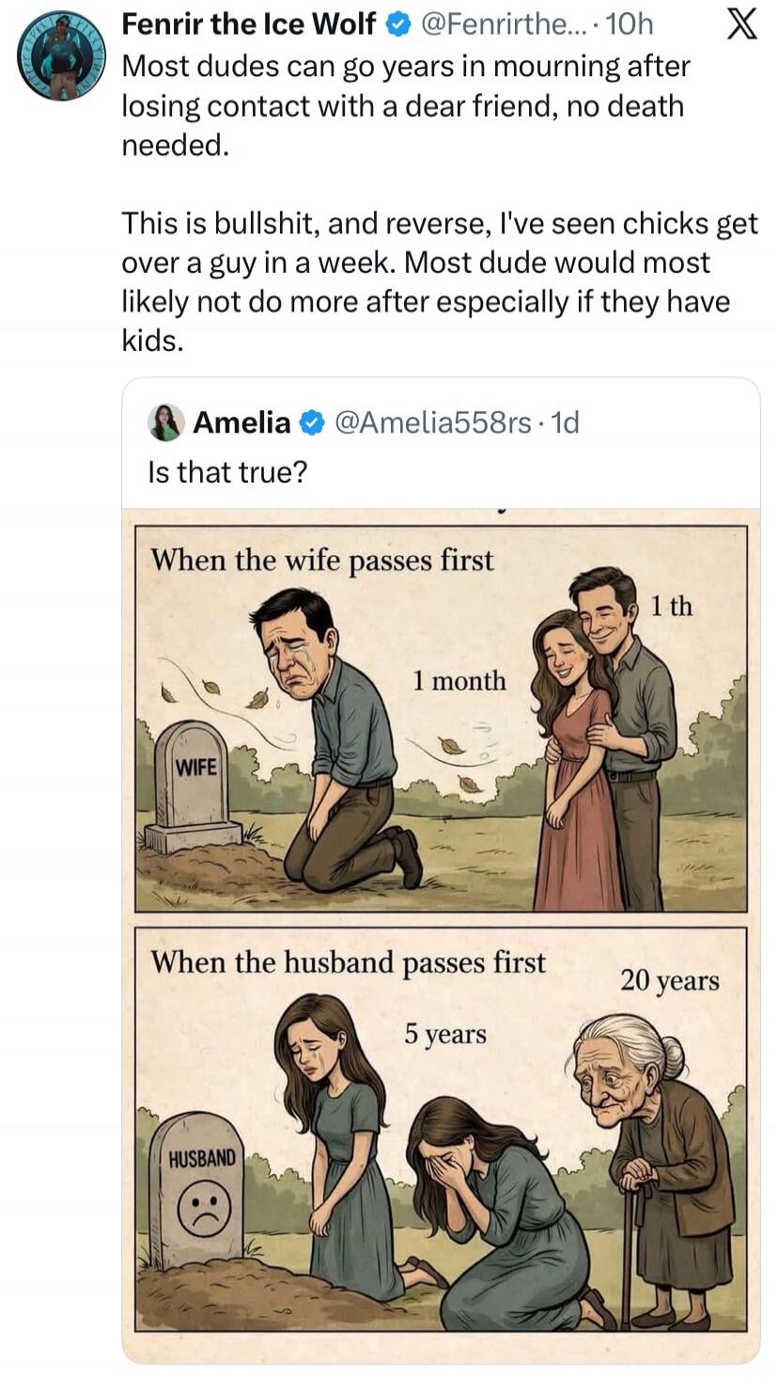Open Amelia's display name in quoted post
778x1381 pixels.
[241, 423]
